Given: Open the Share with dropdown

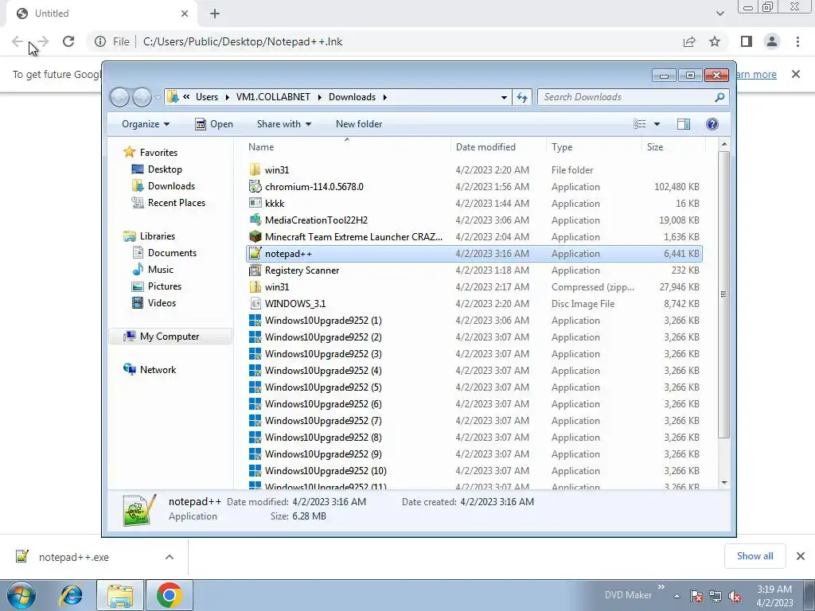Looking at the screenshot, I should (x=284, y=123).
